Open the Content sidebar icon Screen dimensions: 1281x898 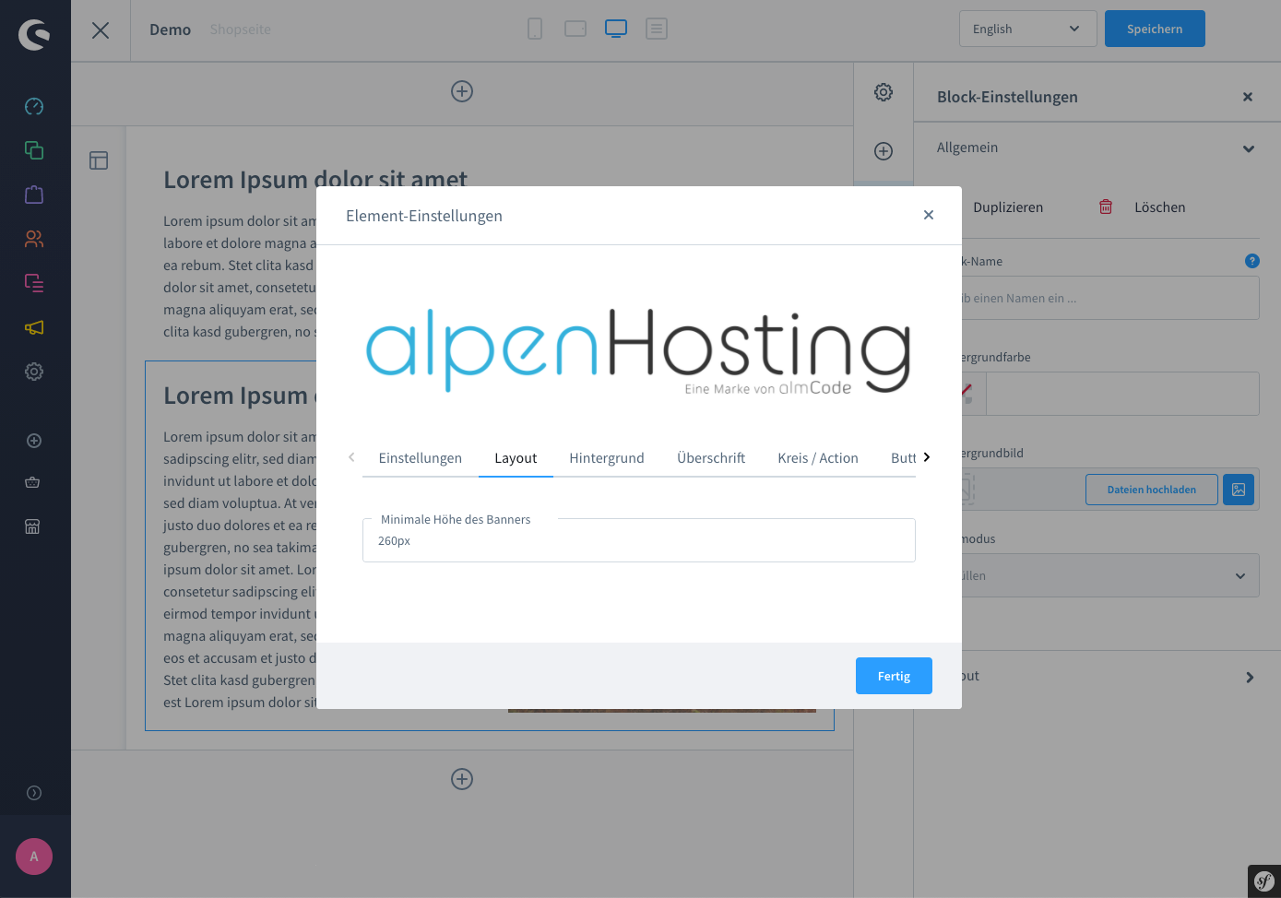coord(34,283)
